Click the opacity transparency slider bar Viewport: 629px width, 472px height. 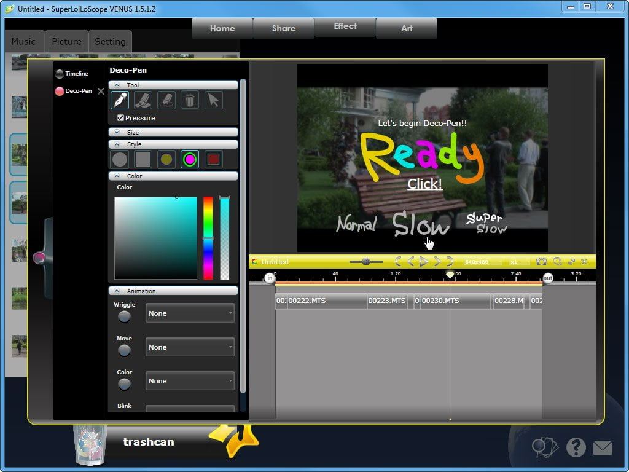(225, 238)
